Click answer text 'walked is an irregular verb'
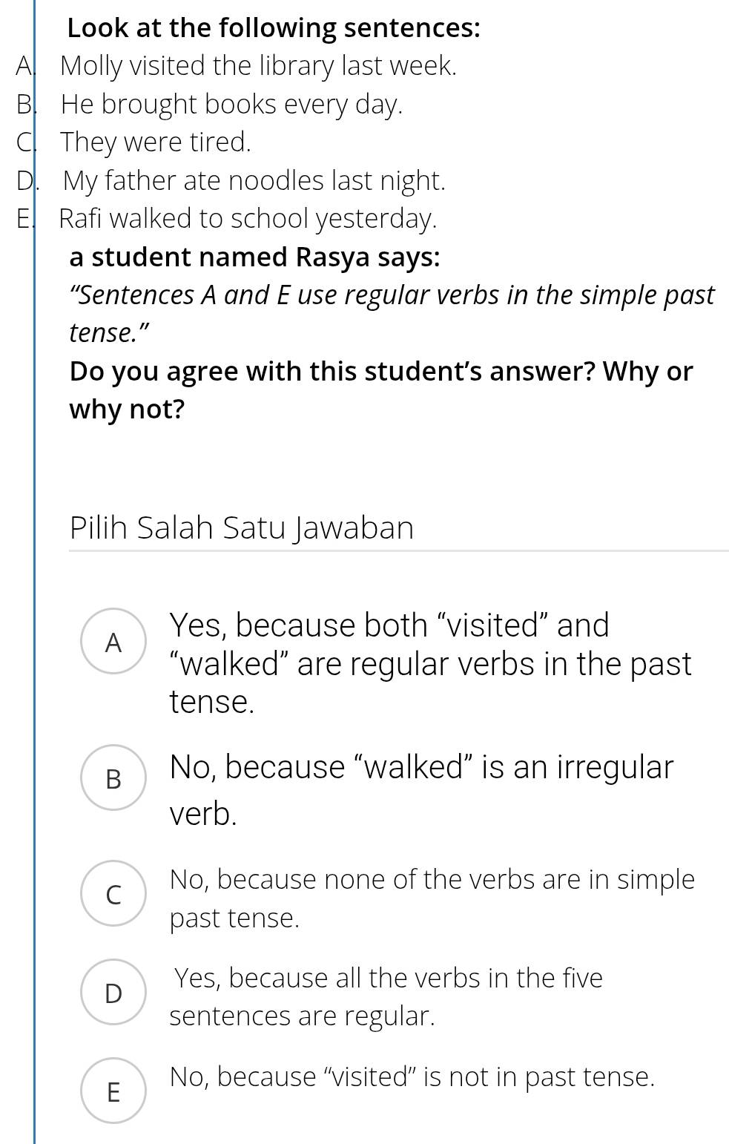 (421, 790)
